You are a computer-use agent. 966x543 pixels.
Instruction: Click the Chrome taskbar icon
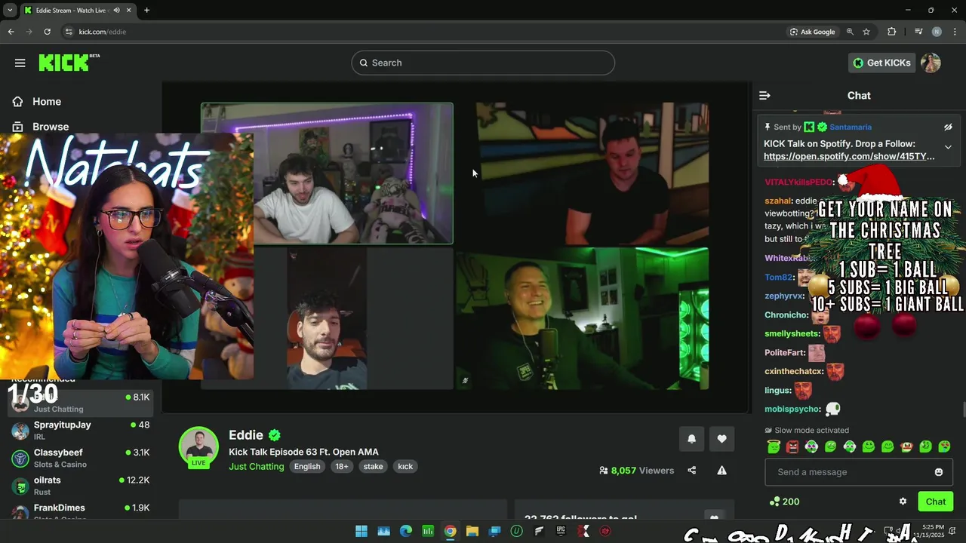(x=451, y=531)
